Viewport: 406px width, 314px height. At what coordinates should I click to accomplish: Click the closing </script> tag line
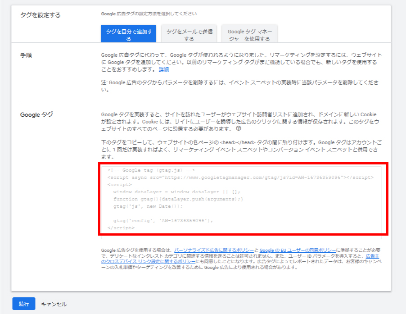[x=121, y=228]
